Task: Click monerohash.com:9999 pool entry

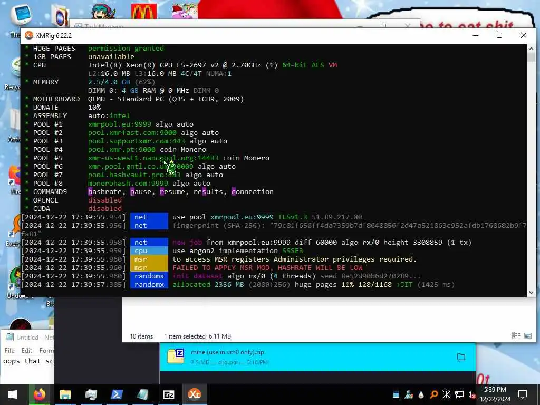Action: (x=128, y=183)
